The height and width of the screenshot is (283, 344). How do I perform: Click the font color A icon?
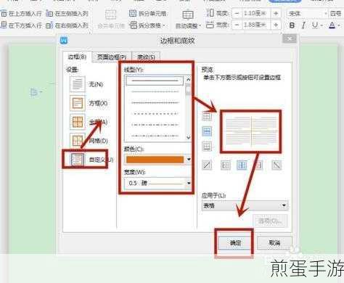332,25
